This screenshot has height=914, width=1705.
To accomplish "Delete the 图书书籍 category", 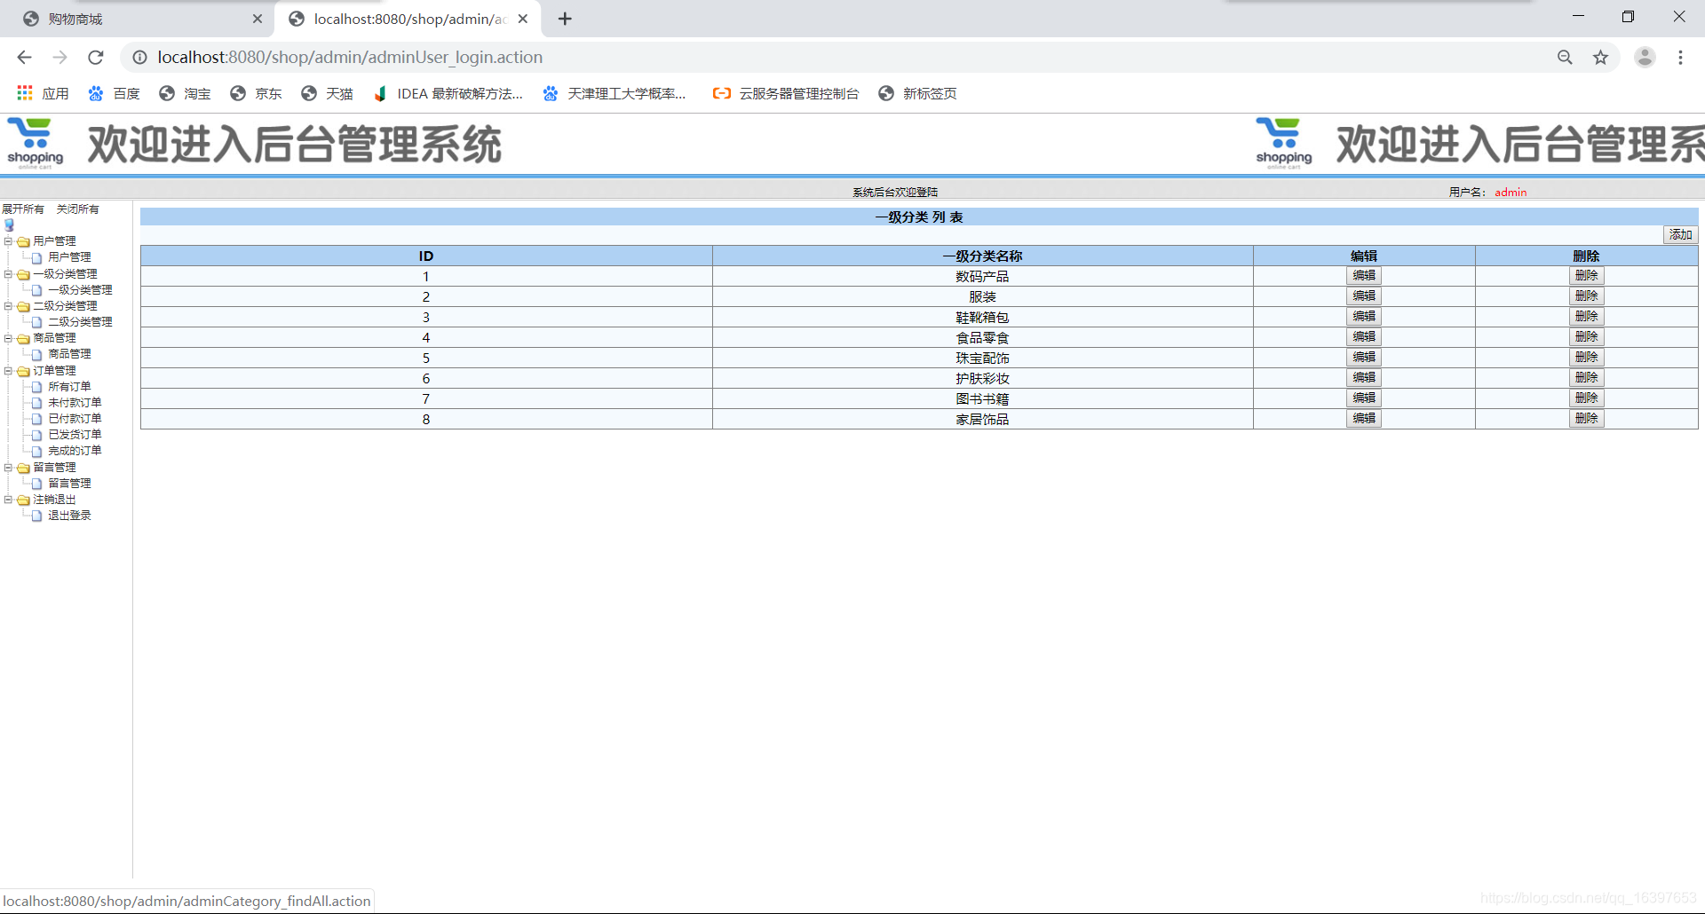I will 1586,398.
